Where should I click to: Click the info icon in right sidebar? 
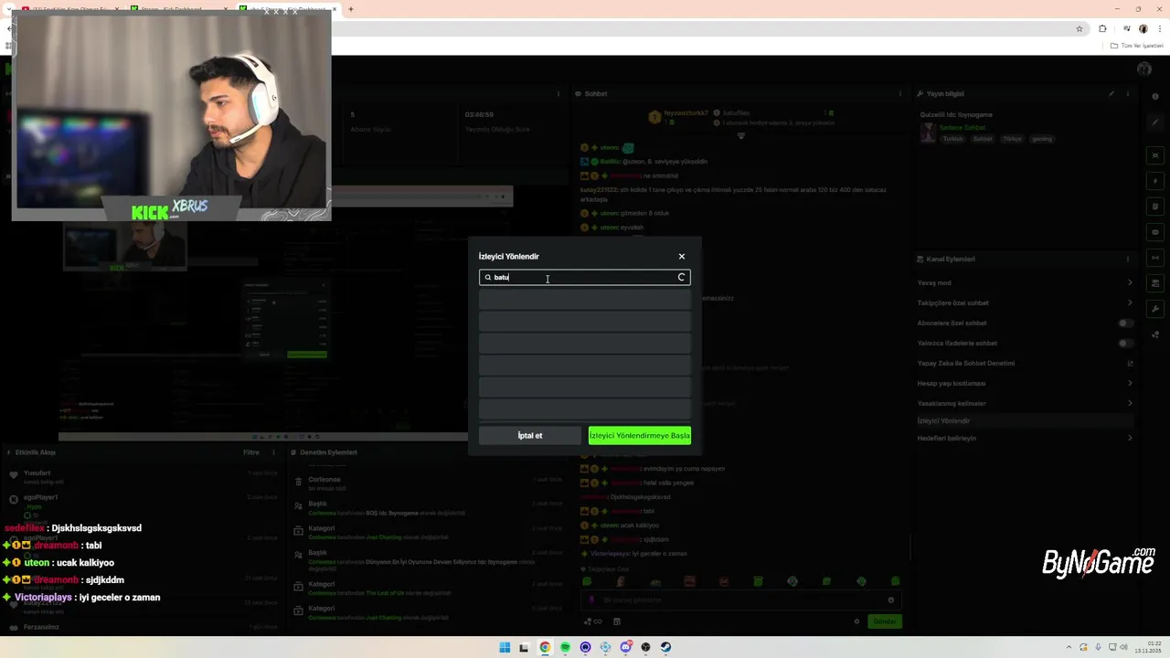[x=1156, y=96]
